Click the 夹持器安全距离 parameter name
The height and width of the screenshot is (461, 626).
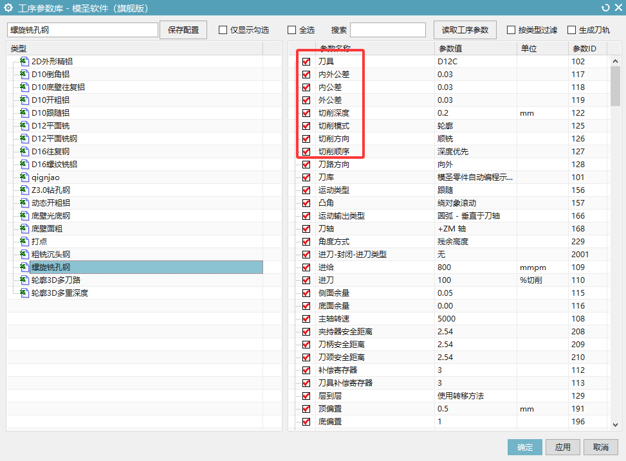coord(345,331)
